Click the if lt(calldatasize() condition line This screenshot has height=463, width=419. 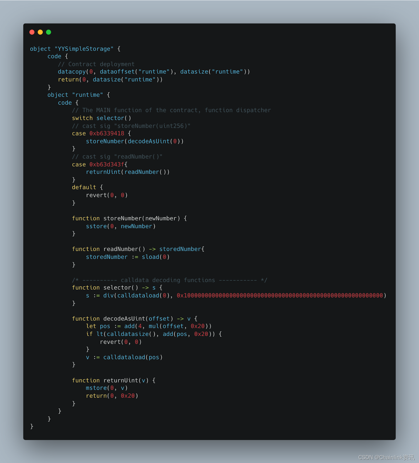click(154, 334)
